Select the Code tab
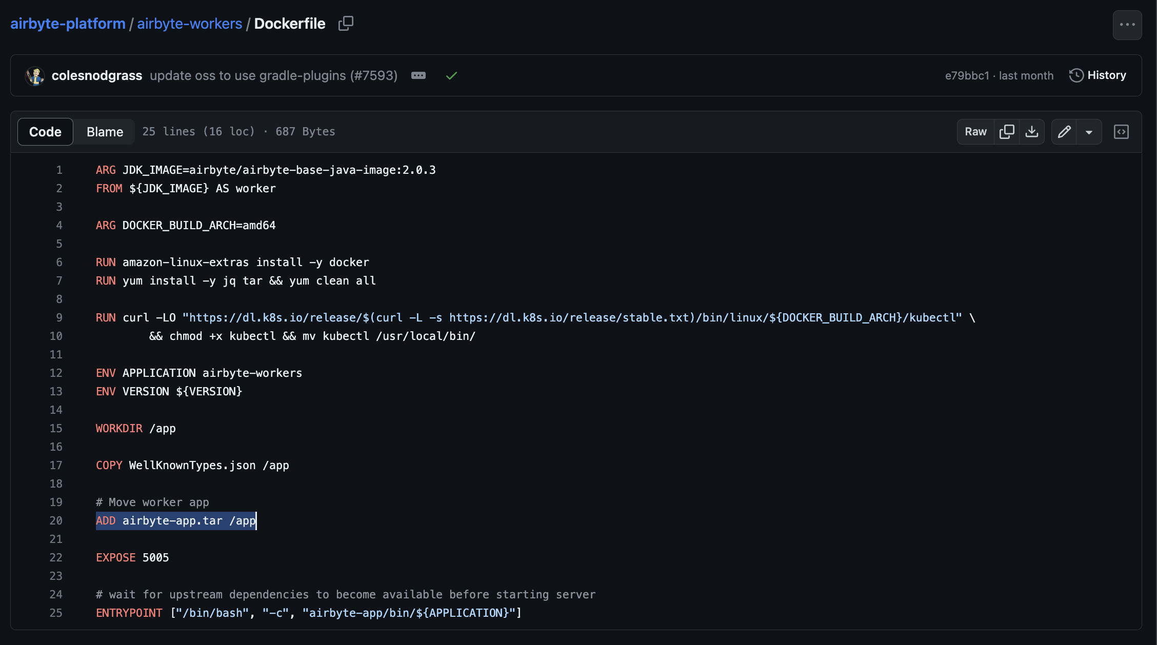 (45, 132)
